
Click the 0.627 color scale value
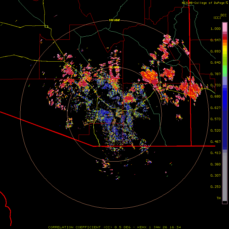point(216,108)
